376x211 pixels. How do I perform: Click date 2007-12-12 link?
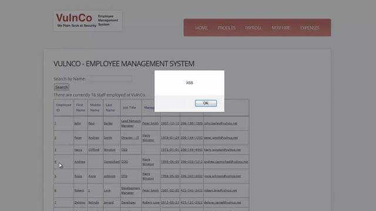[x=170, y=124]
